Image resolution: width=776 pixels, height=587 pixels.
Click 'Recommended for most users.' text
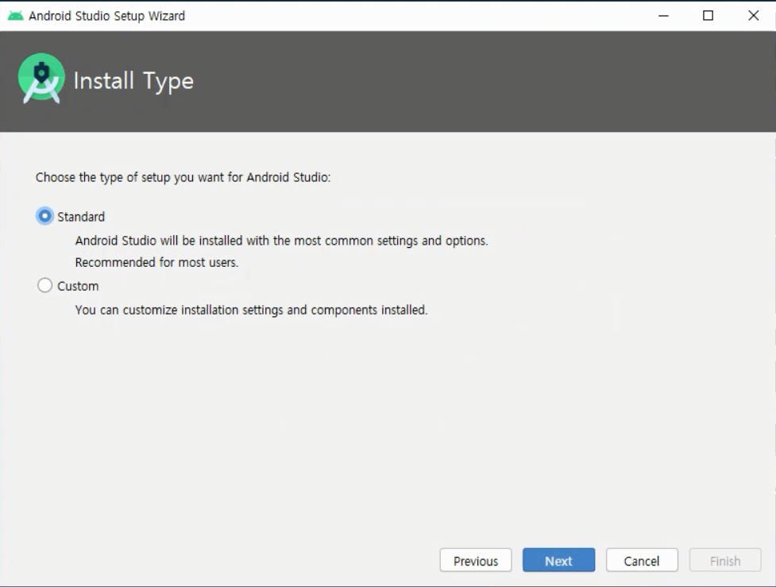coord(157,262)
